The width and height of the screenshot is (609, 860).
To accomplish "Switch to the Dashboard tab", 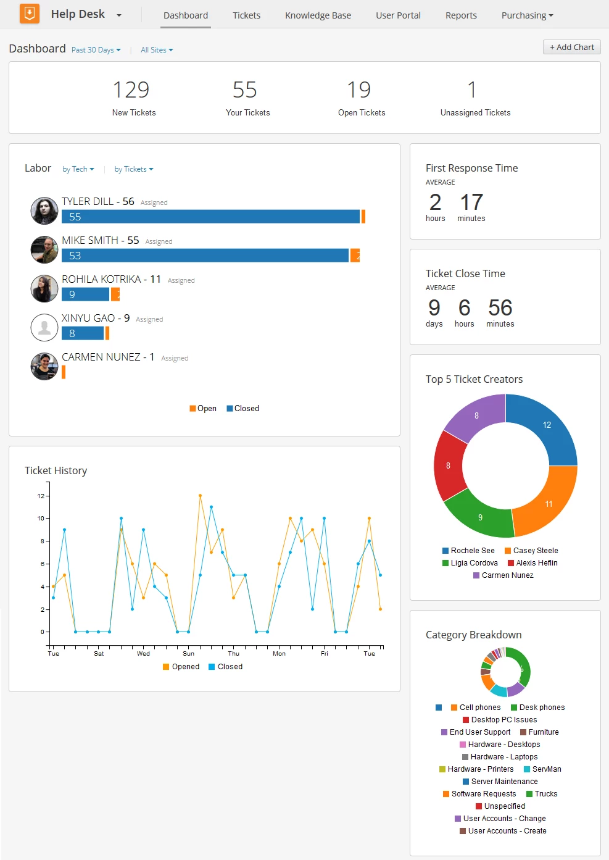I will 186,15.
